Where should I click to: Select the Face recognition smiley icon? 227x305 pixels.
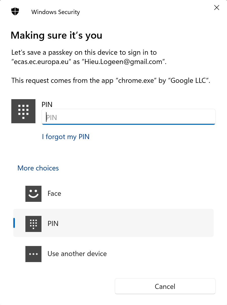33,194
